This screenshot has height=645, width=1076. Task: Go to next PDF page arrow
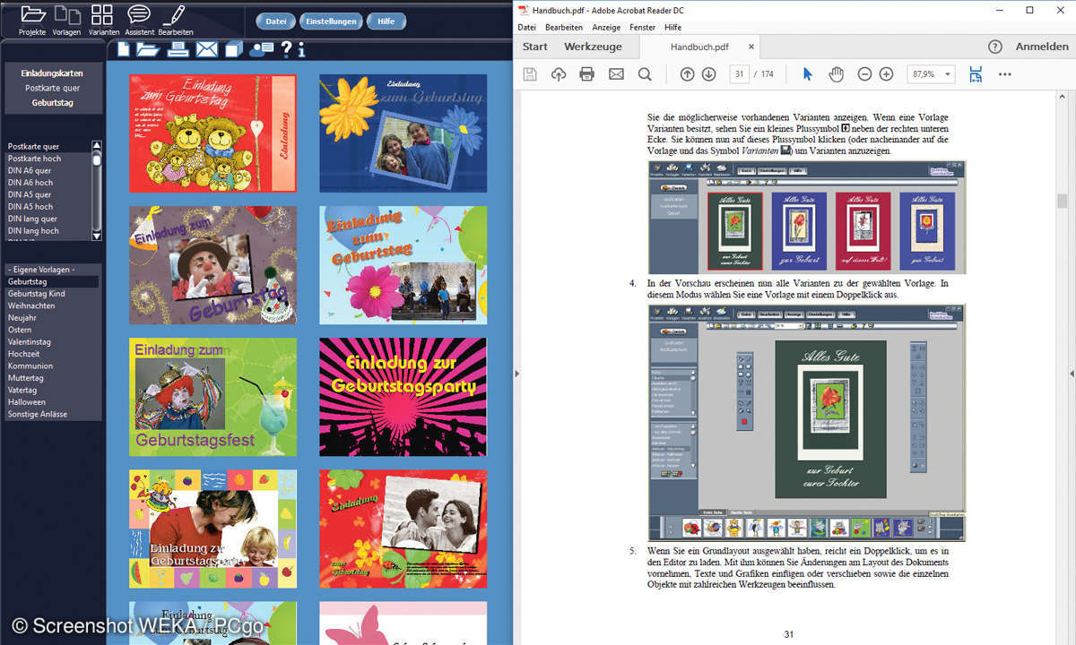click(x=708, y=74)
